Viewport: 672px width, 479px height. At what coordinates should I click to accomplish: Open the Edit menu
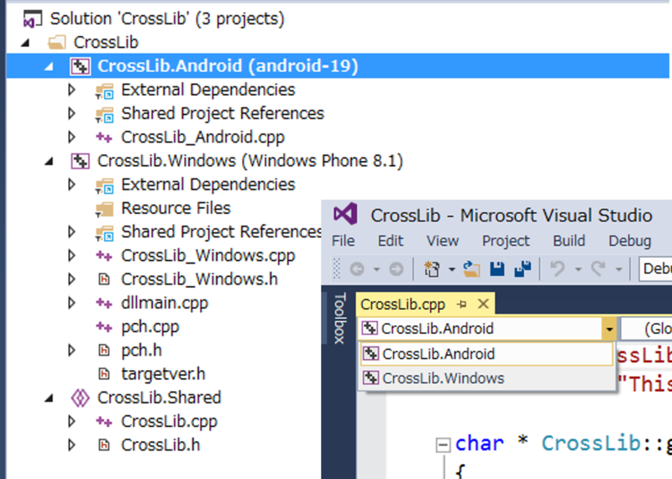pos(391,241)
